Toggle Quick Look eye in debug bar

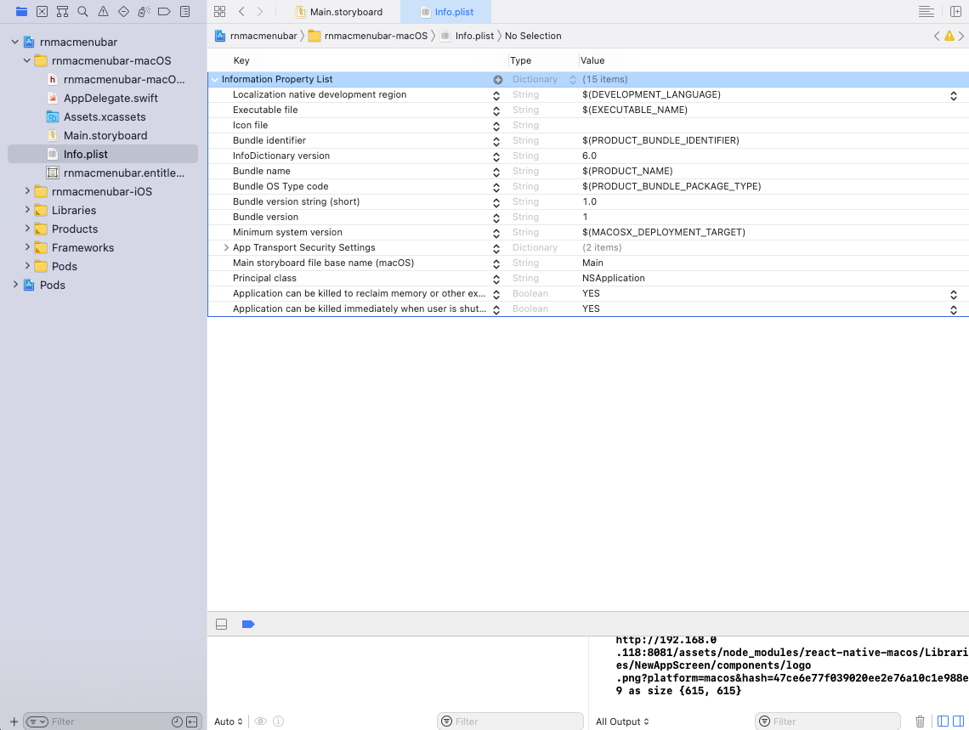tap(260, 722)
